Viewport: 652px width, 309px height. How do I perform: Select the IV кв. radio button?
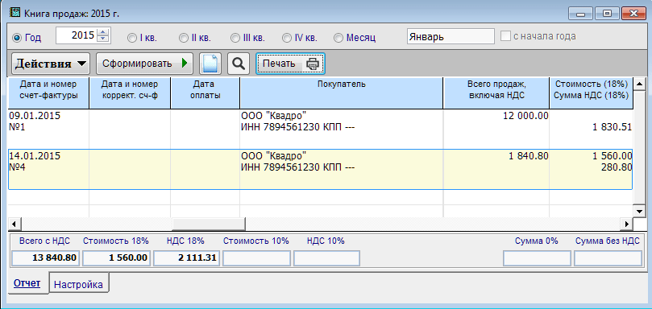[286, 38]
